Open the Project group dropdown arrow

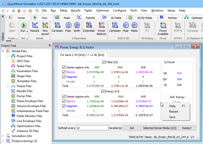(17, 38)
